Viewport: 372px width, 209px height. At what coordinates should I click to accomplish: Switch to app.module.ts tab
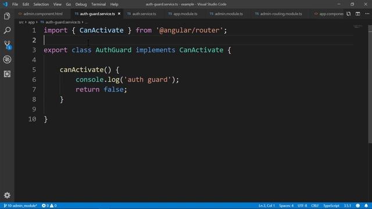point(185,14)
